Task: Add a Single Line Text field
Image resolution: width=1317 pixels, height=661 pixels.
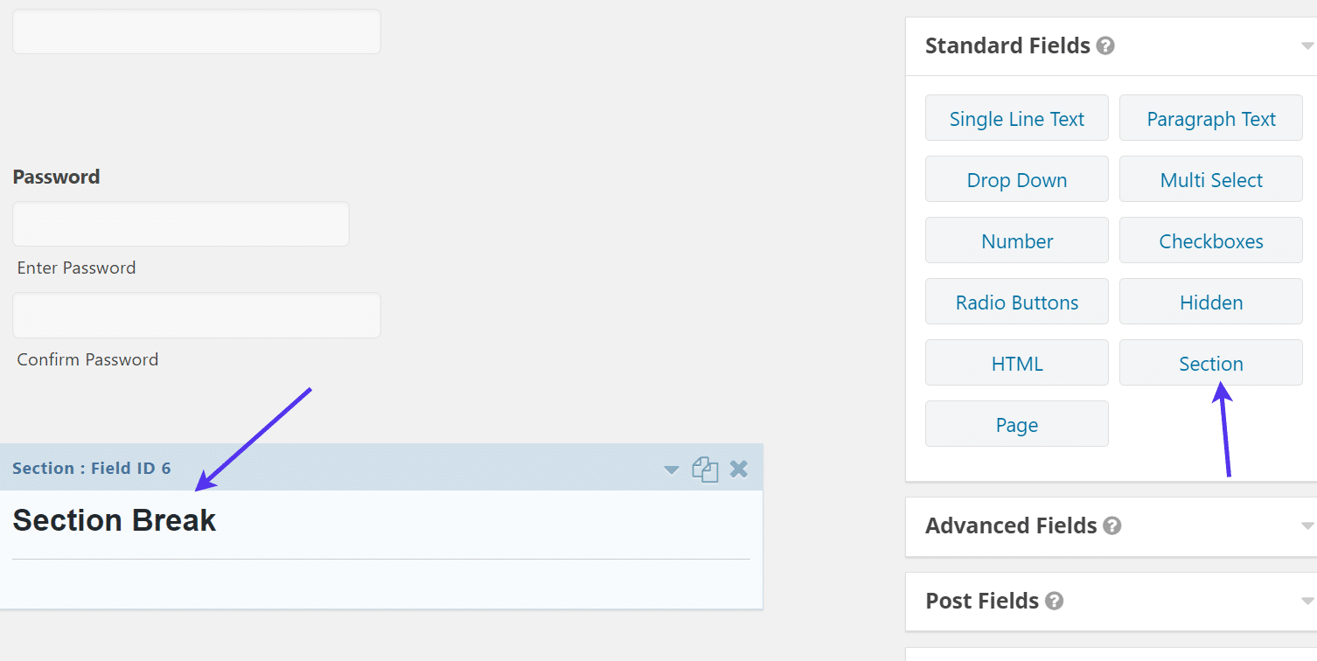Action: [1016, 117]
